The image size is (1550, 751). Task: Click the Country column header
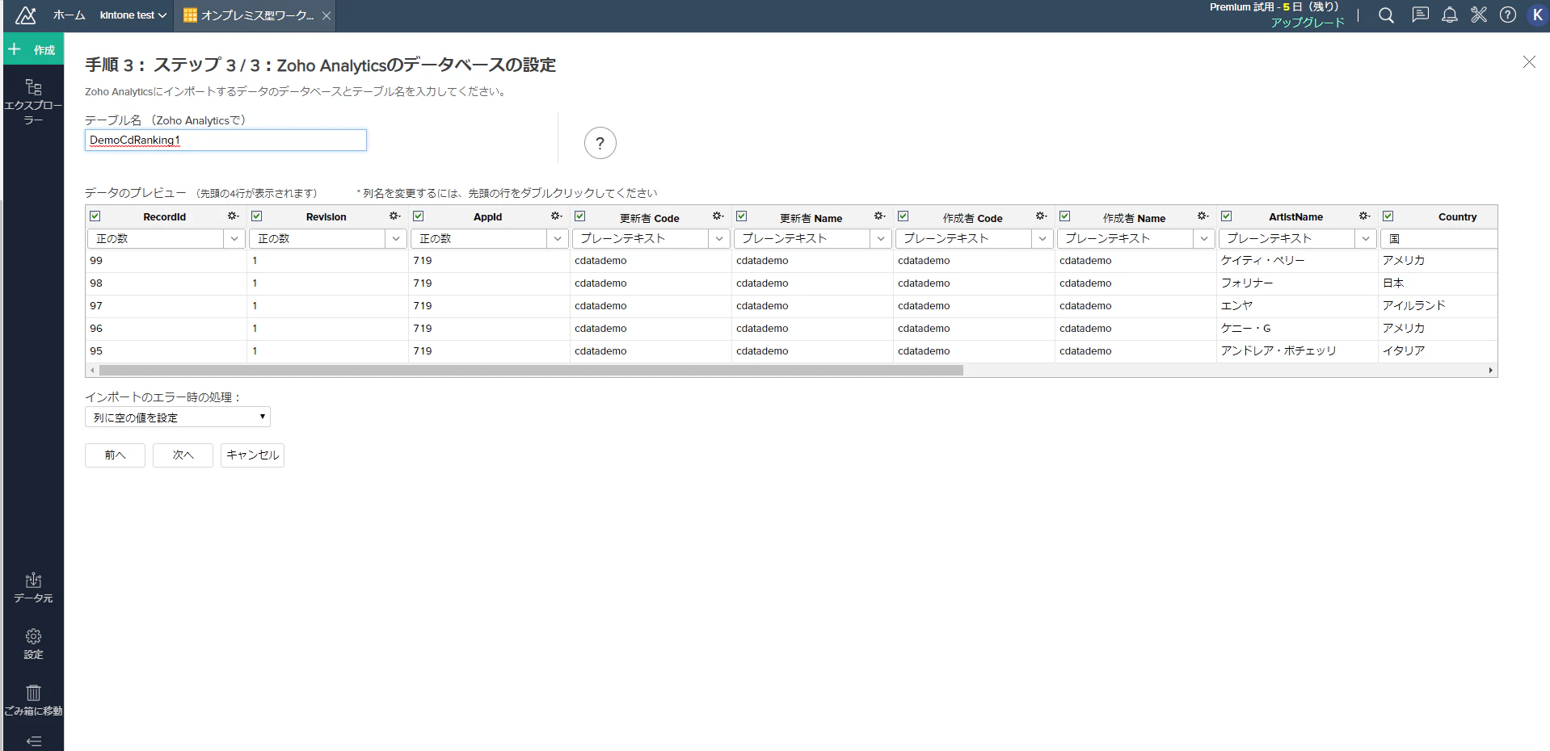click(1457, 217)
